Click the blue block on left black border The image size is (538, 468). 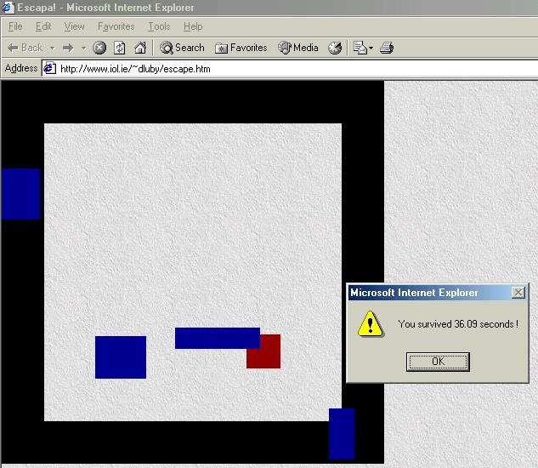pos(21,194)
